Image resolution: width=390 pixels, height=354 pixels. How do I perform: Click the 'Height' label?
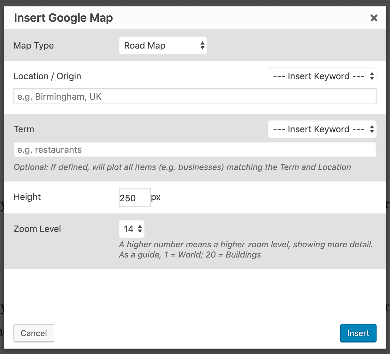(x=27, y=197)
